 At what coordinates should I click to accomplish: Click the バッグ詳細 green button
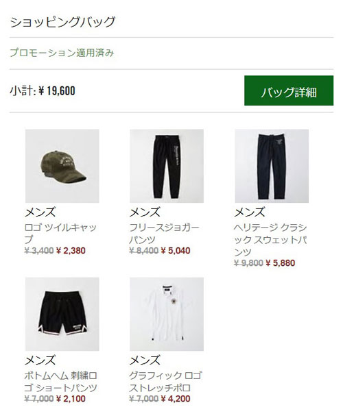(x=289, y=90)
